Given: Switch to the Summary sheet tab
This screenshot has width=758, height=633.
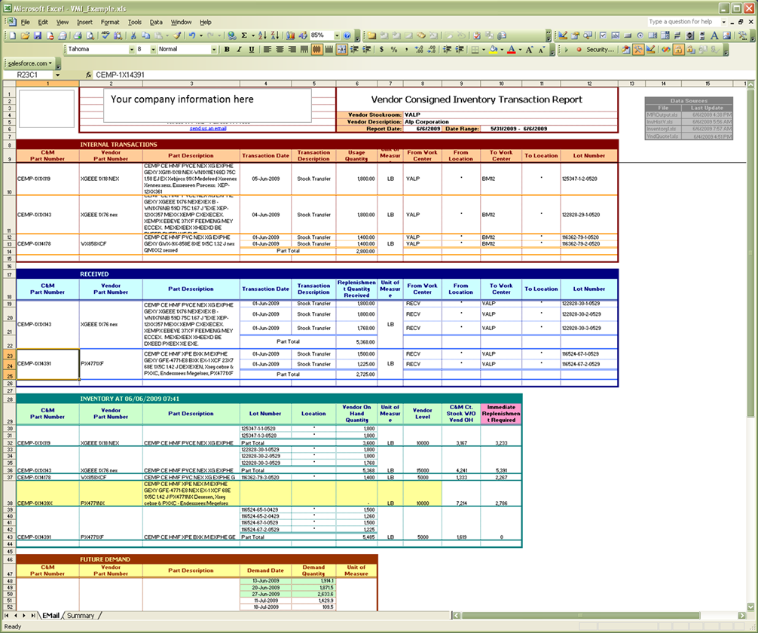Looking at the screenshot, I should [81, 616].
